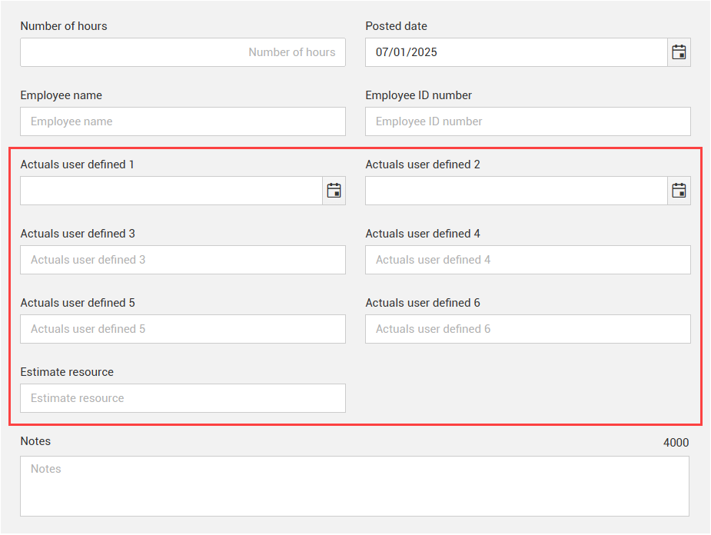Viewport: 711px width, 535px height.
Task: Click the Estimate resource label
Action: (x=67, y=372)
